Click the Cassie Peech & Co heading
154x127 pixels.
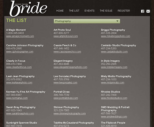[65, 45]
